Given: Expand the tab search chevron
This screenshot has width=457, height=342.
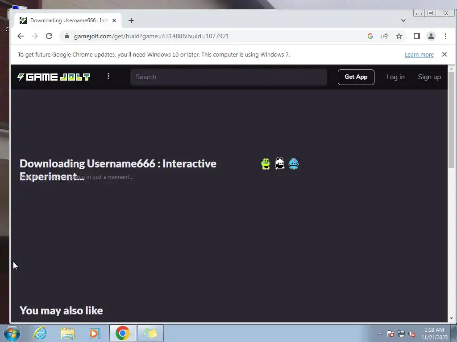Looking at the screenshot, I should (x=403, y=20).
